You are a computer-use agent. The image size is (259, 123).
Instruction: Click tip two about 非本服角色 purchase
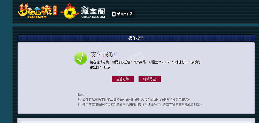140,104
